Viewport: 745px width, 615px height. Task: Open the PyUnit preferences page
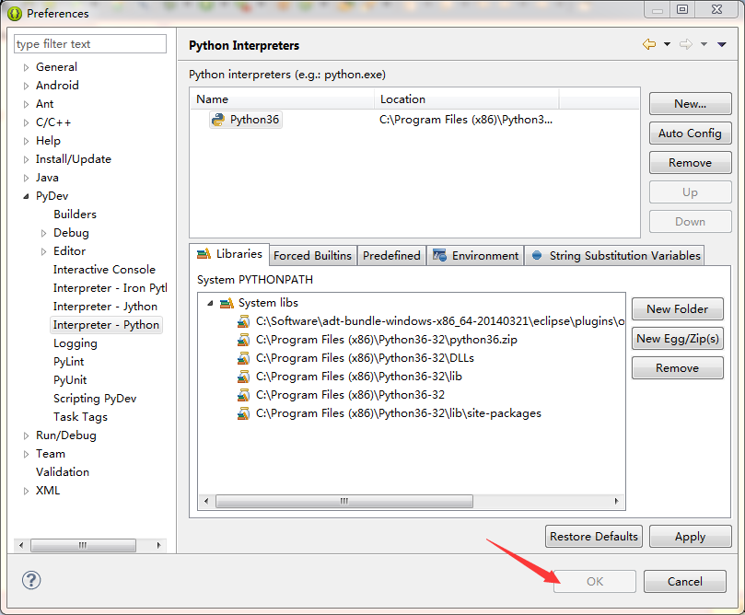70,380
